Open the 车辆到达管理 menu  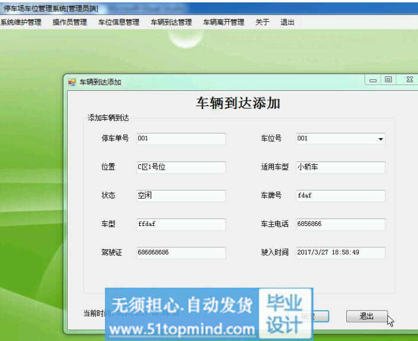point(171,22)
